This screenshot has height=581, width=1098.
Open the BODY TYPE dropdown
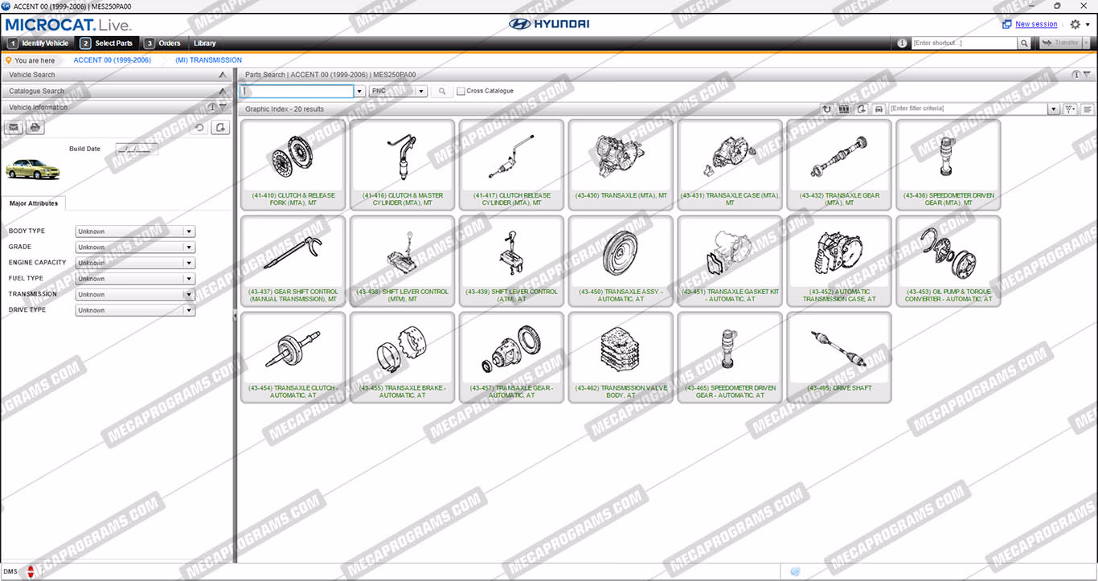pyautogui.click(x=189, y=231)
